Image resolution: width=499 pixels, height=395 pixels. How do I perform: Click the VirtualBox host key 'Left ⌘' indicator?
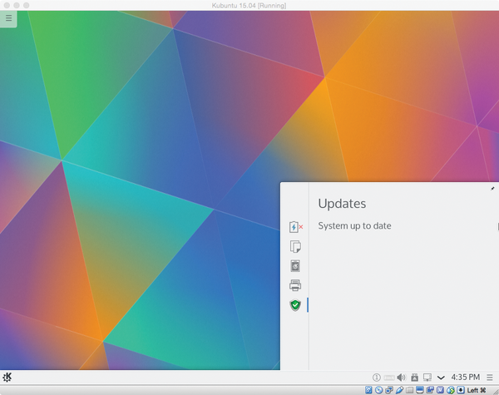(x=477, y=390)
